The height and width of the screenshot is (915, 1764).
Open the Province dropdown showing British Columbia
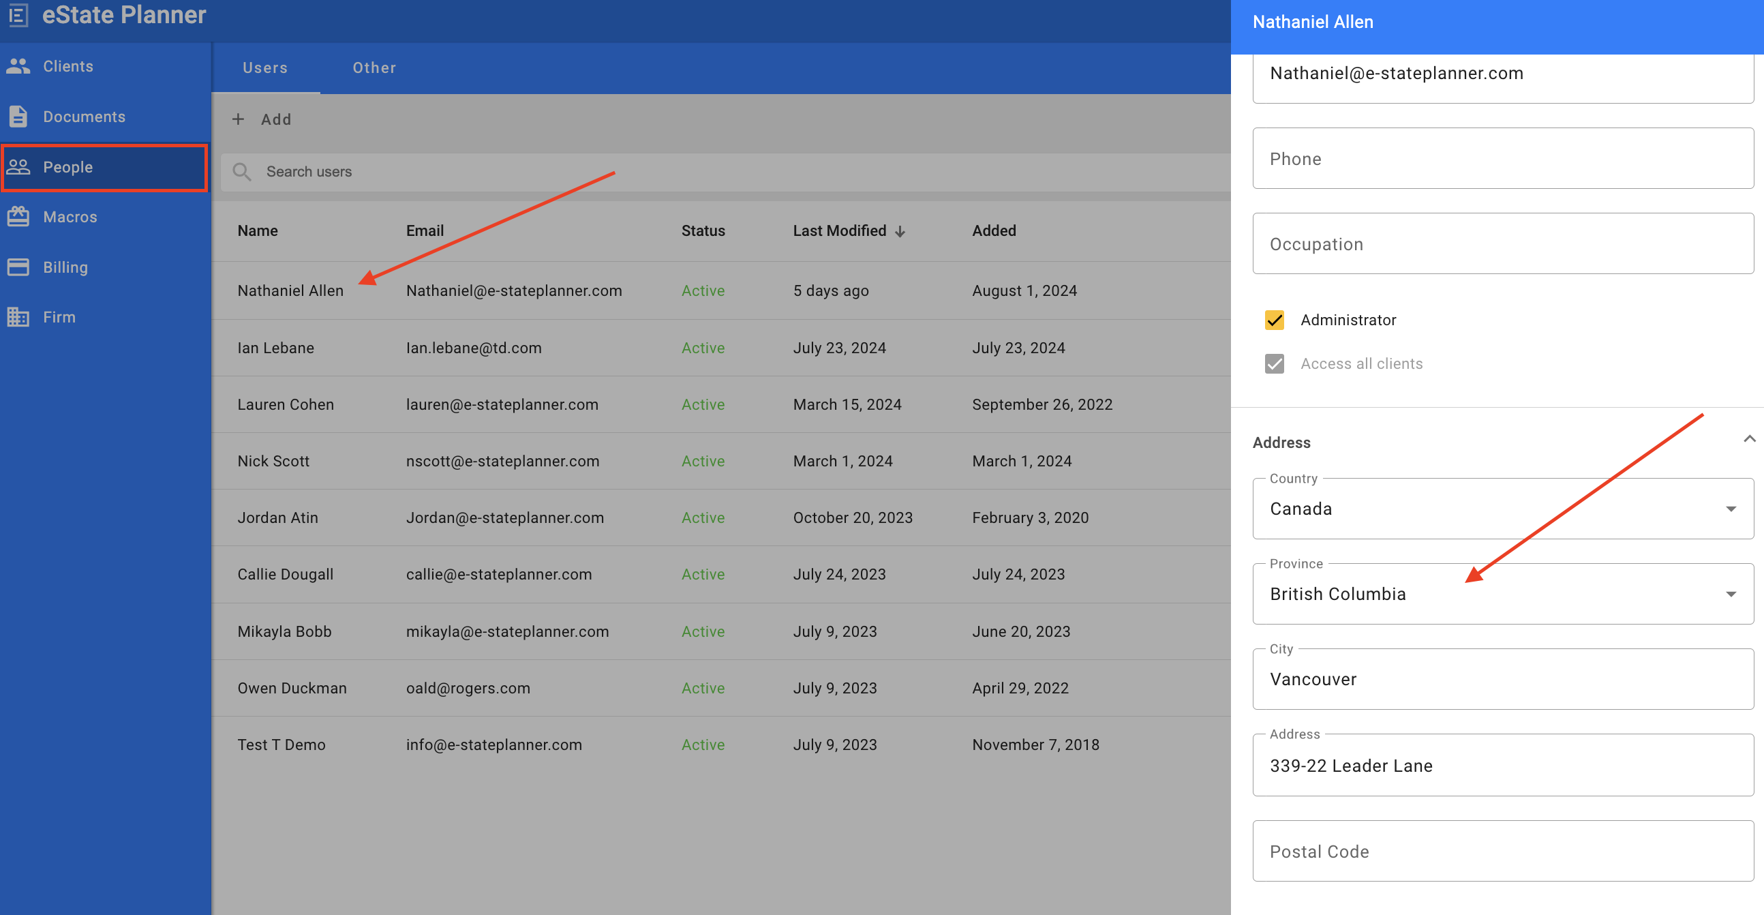pos(1502,594)
